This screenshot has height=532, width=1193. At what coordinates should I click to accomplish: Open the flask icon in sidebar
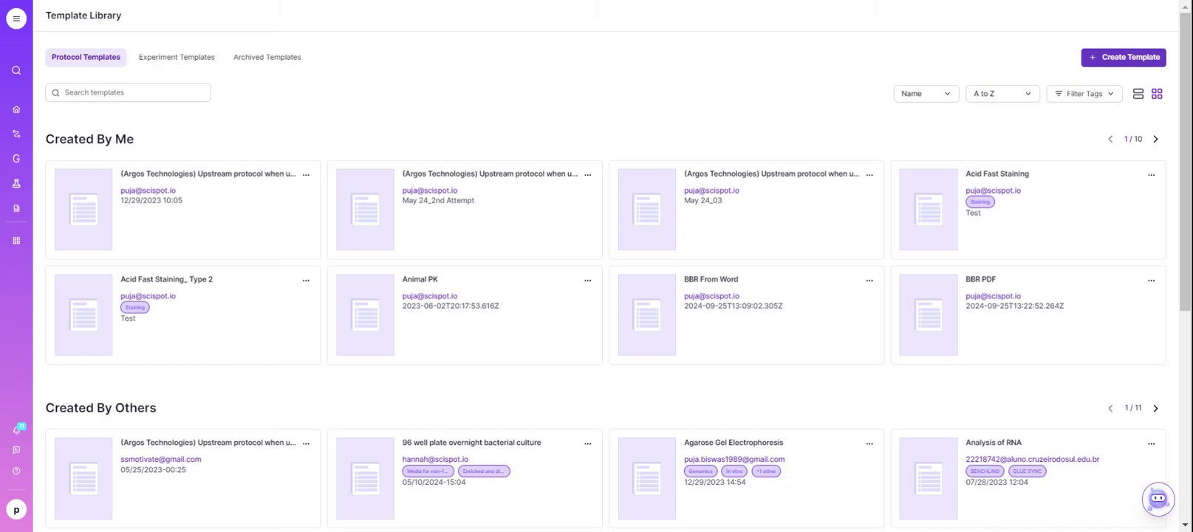(x=16, y=183)
